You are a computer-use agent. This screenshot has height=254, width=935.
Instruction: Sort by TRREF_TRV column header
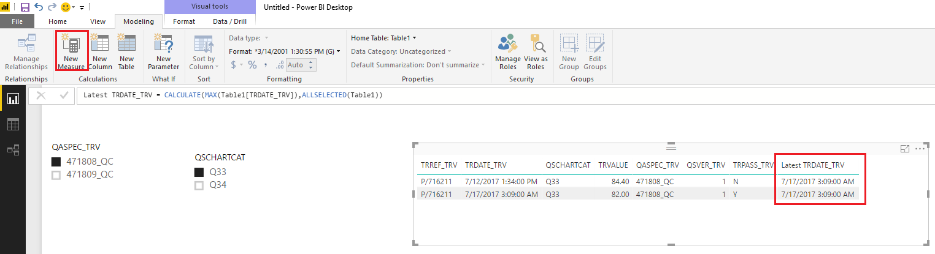tap(439, 165)
